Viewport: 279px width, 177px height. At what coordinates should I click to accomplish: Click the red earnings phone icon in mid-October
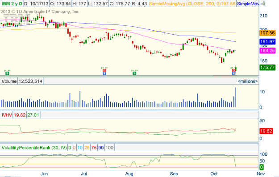(x=233, y=71)
